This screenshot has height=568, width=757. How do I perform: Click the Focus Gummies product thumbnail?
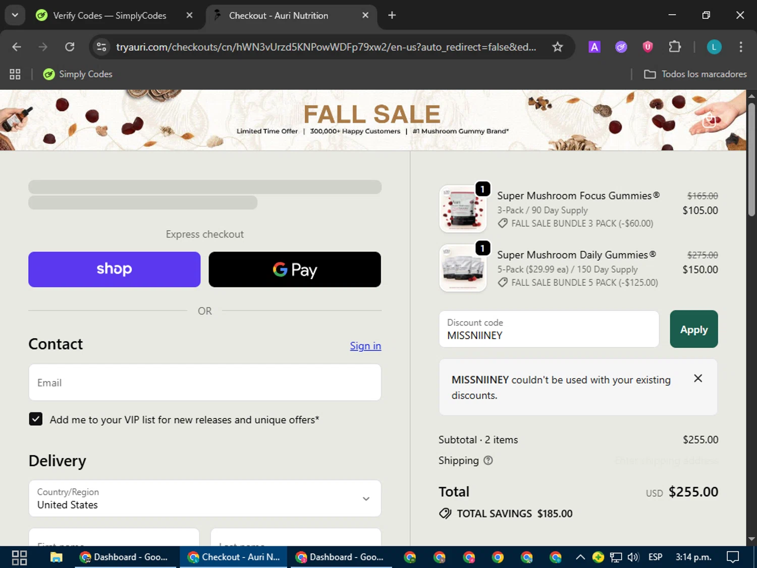click(x=463, y=209)
